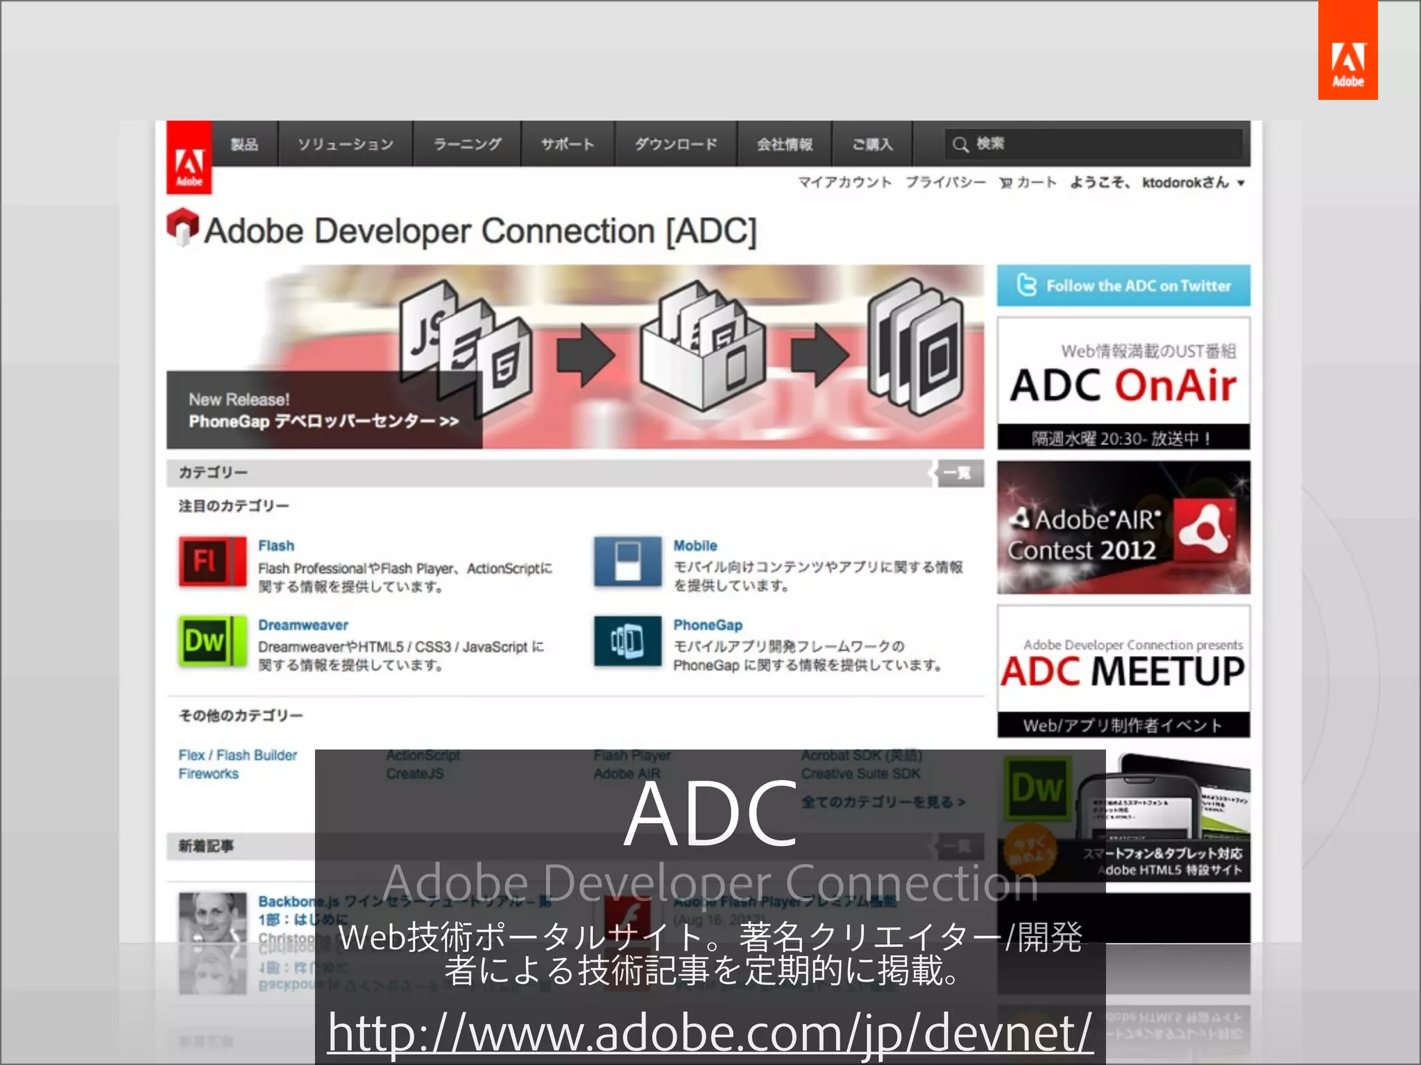Click the Adobe logo in the site header
The width and height of the screenshot is (1421, 1065).
point(189,157)
